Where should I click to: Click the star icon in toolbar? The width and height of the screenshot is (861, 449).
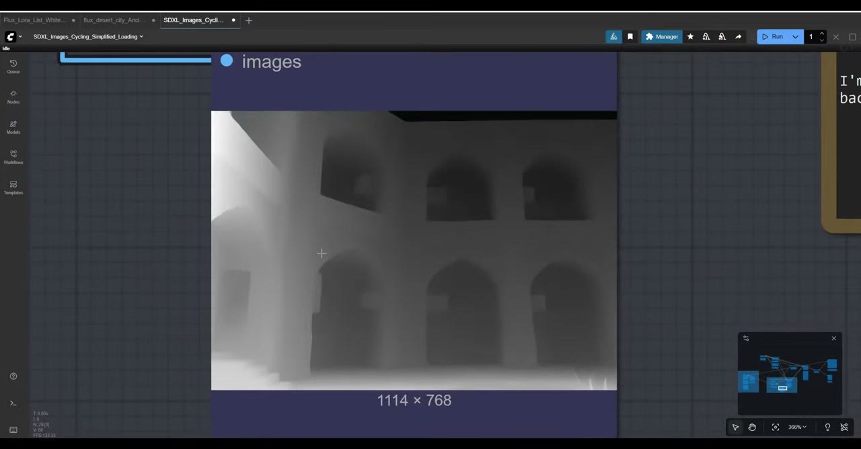tap(690, 37)
